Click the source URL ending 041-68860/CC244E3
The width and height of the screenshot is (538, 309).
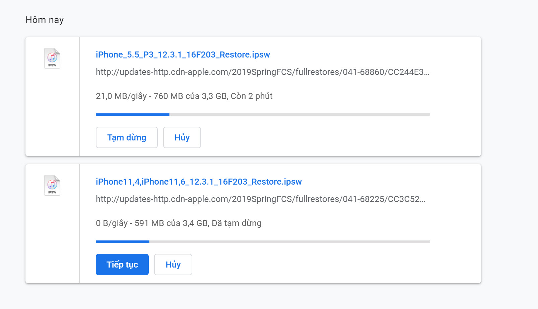click(263, 72)
